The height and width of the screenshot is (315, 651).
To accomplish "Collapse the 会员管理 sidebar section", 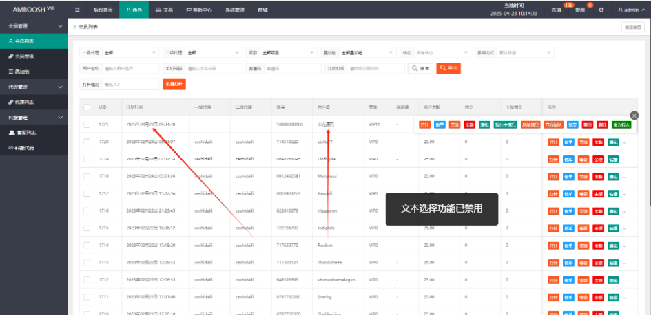I will [x=34, y=26].
